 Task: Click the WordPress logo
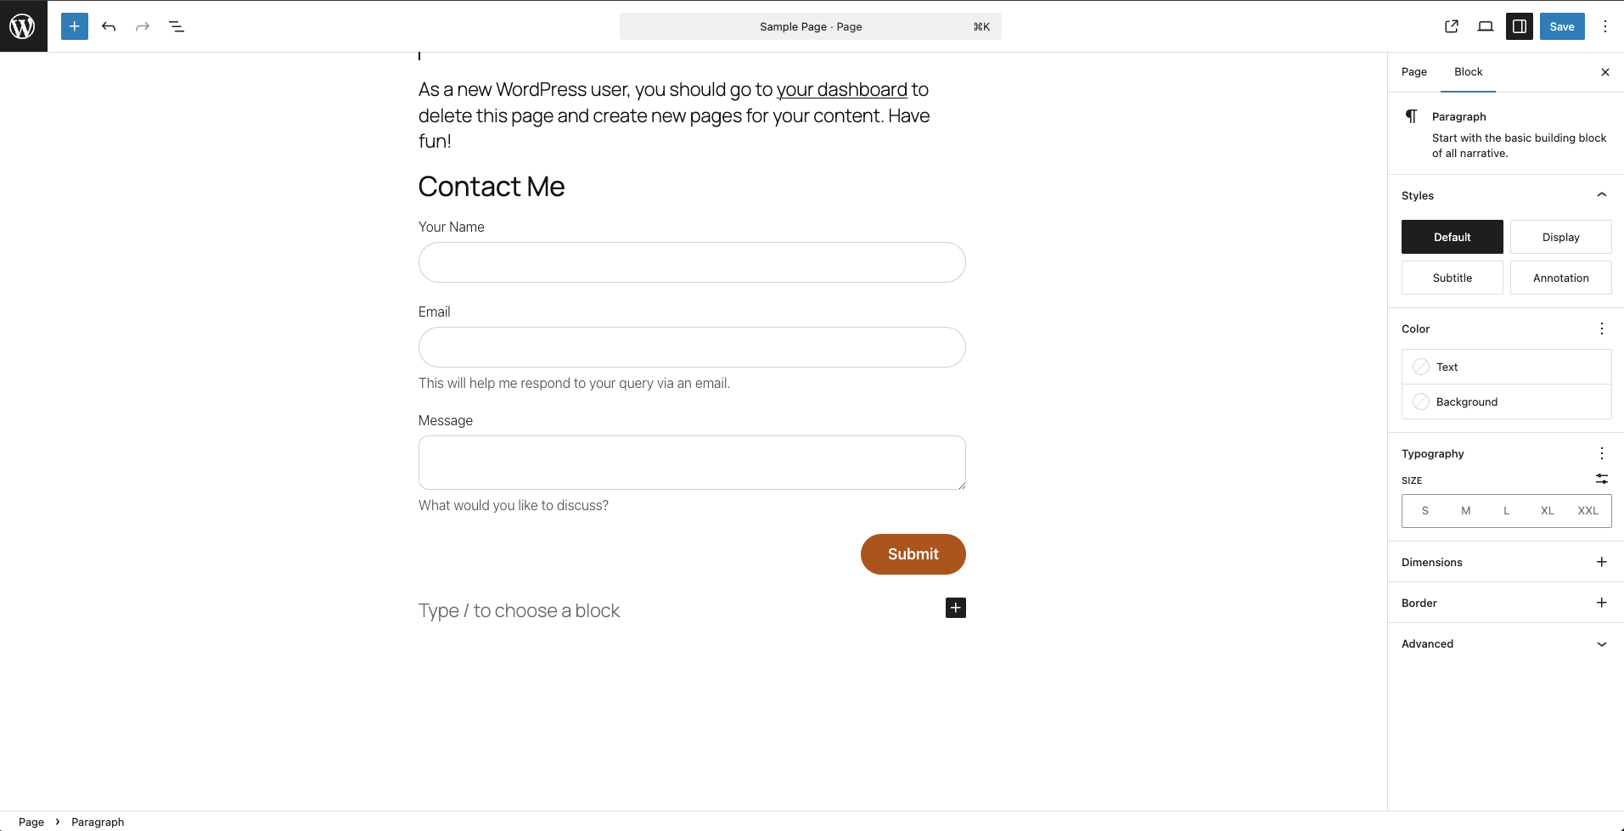coord(23,25)
